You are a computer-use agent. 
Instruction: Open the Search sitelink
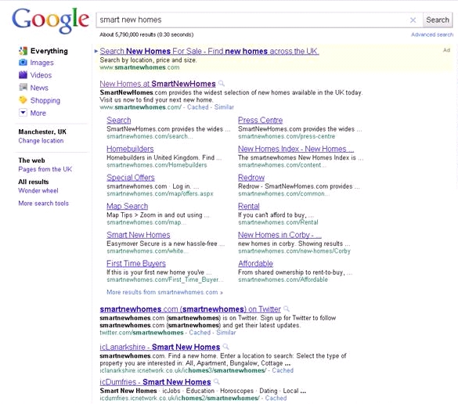[118, 120]
